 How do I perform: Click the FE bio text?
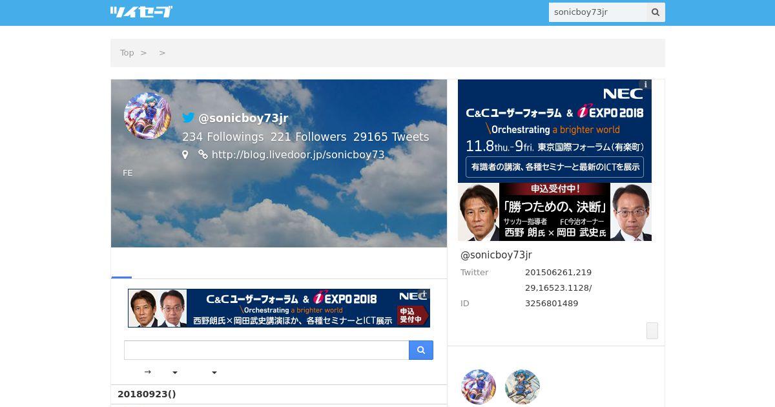[x=127, y=173]
